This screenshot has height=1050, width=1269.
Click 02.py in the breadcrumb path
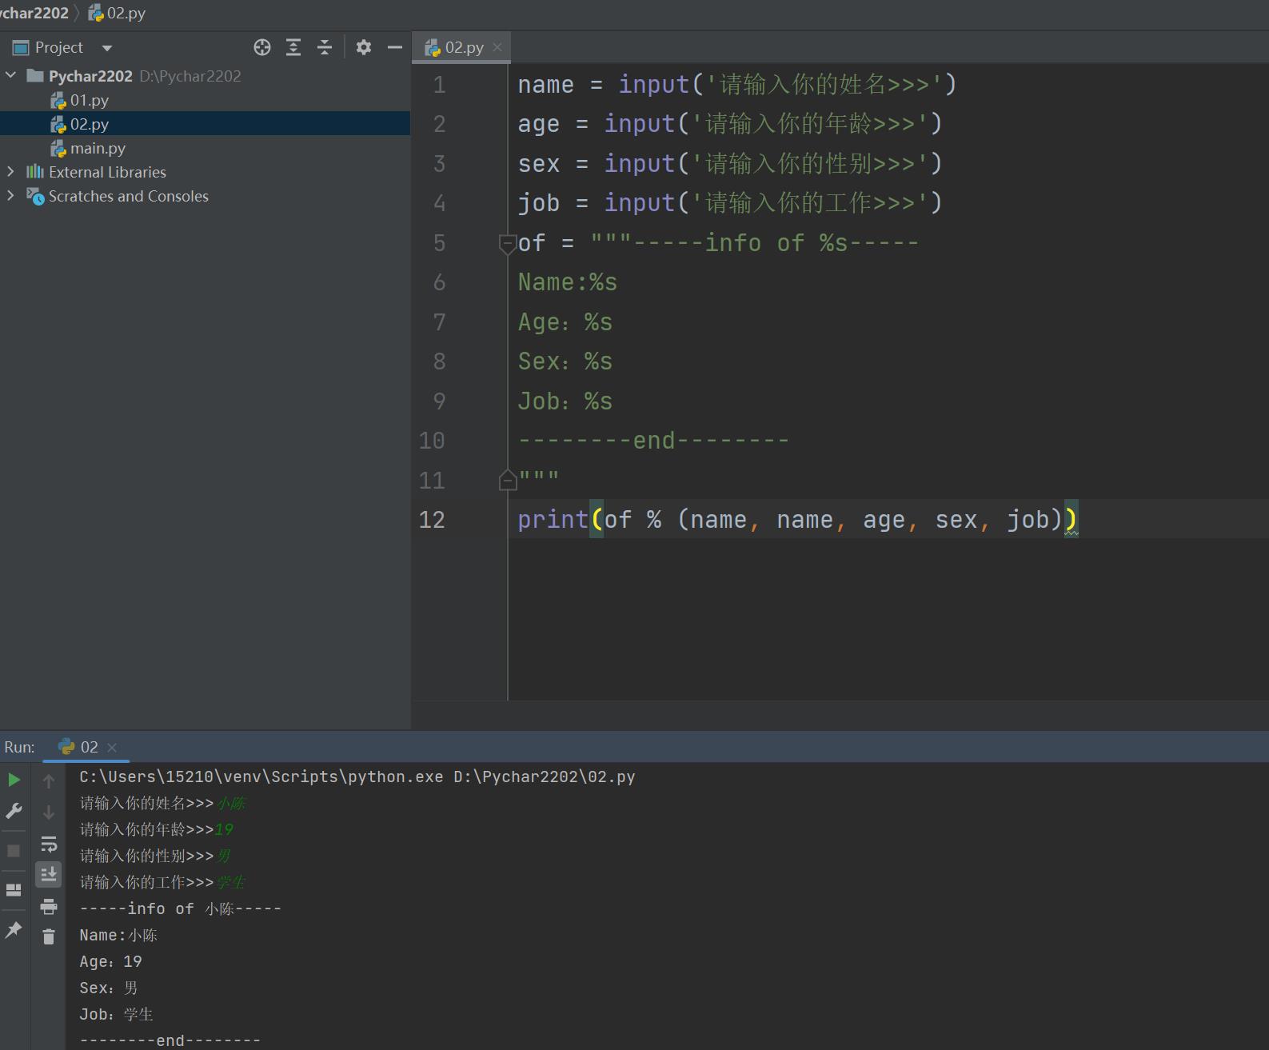pos(118,13)
